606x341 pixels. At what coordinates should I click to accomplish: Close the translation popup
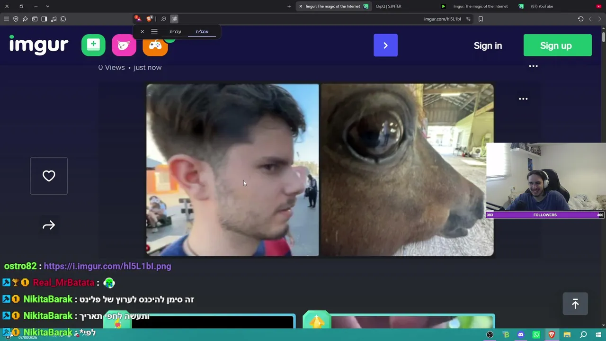[x=142, y=32]
